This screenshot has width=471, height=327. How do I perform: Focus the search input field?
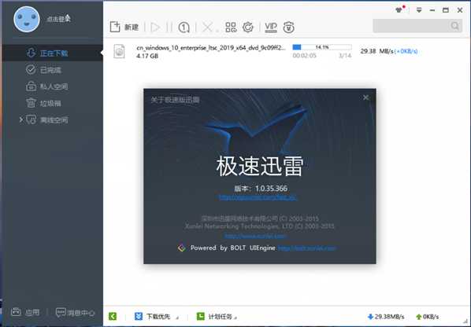coord(411,26)
